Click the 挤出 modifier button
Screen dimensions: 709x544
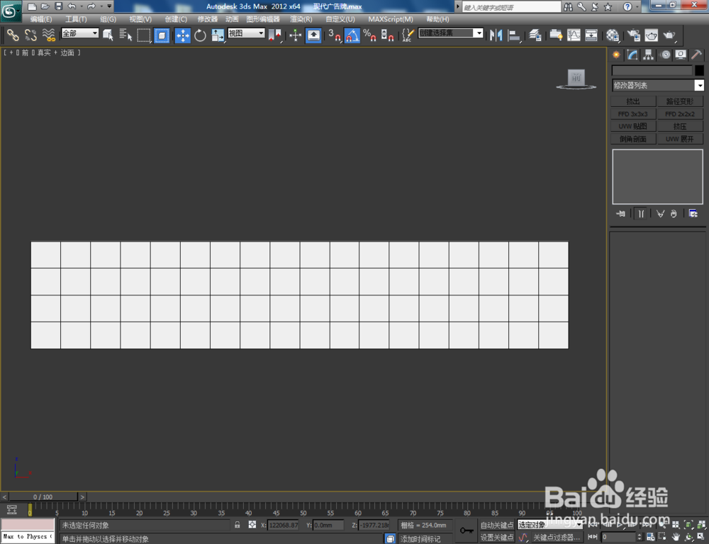click(633, 101)
